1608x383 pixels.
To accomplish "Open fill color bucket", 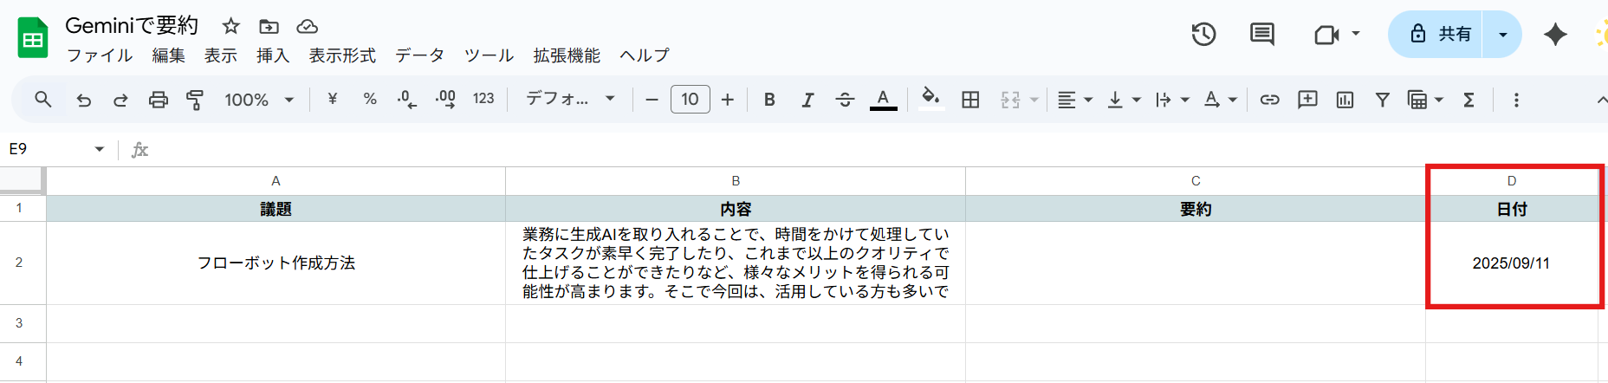I will pos(930,98).
